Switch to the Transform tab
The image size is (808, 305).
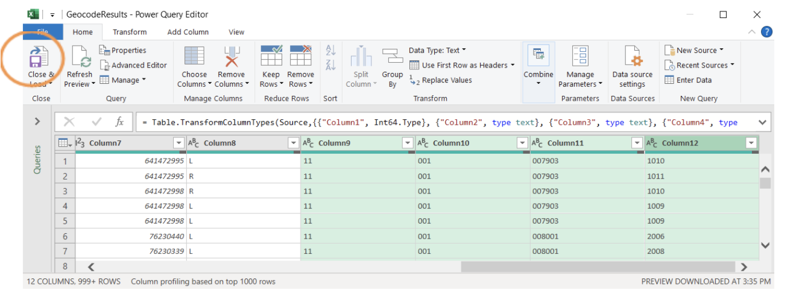(x=130, y=32)
